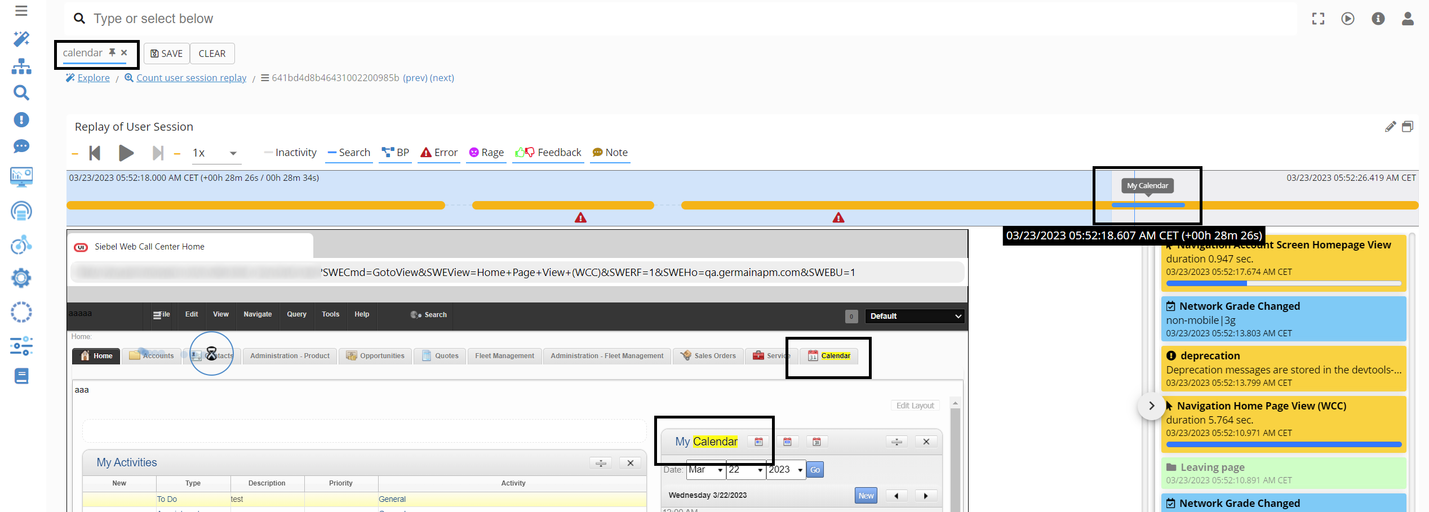Image resolution: width=1429 pixels, height=512 pixels.
Task: Select the magic wand Explore icon in sidebar
Action: point(21,38)
